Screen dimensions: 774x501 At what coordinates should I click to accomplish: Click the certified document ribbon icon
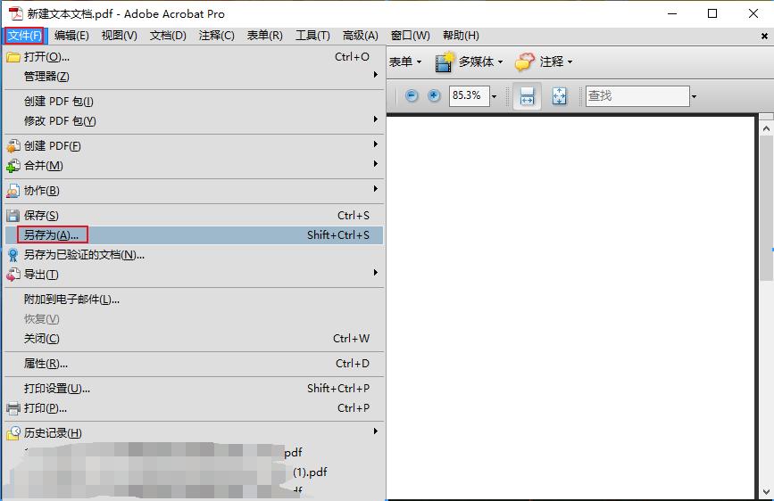tap(13, 255)
